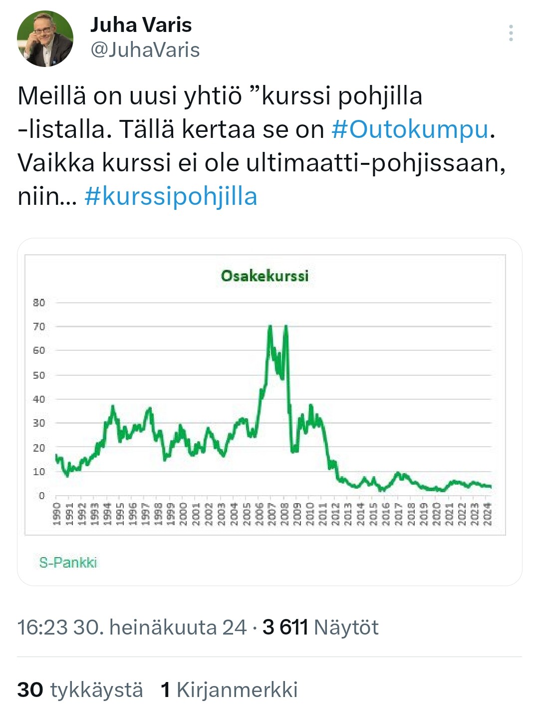The image size is (539, 707).
Task: Show the 30 tykkäystä list
Action: pyautogui.click(x=80, y=690)
